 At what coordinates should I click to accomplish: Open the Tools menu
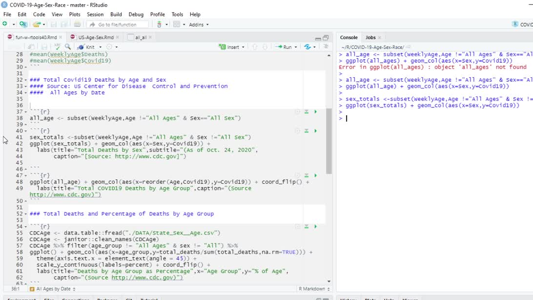point(177,14)
